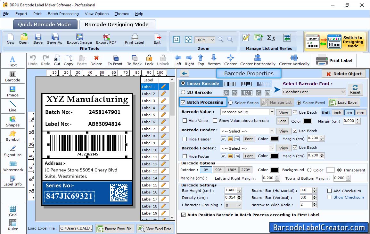Bring object To Front
This screenshot has width=370, height=234.
point(115,60)
